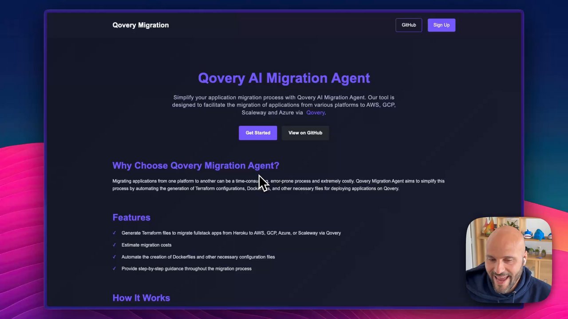The height and width of the screenshot is (319, 568).
Task: Click the Sign Up button
Action: pos(442,25)
